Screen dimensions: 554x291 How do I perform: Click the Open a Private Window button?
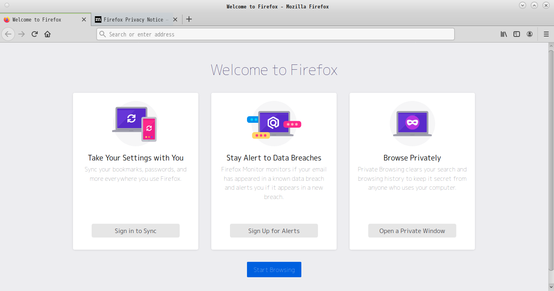[412, 231]
